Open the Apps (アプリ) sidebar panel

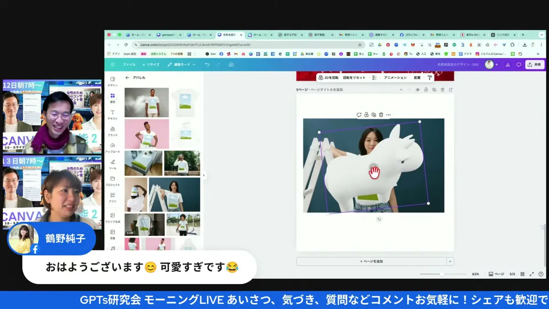[113, 197]
